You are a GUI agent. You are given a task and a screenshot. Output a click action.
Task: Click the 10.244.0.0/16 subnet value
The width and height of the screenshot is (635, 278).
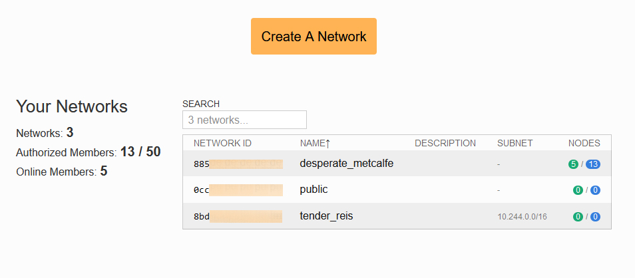coord(522,217)
